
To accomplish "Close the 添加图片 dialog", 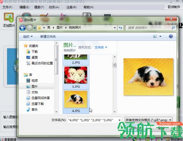I will coord(171,19).
